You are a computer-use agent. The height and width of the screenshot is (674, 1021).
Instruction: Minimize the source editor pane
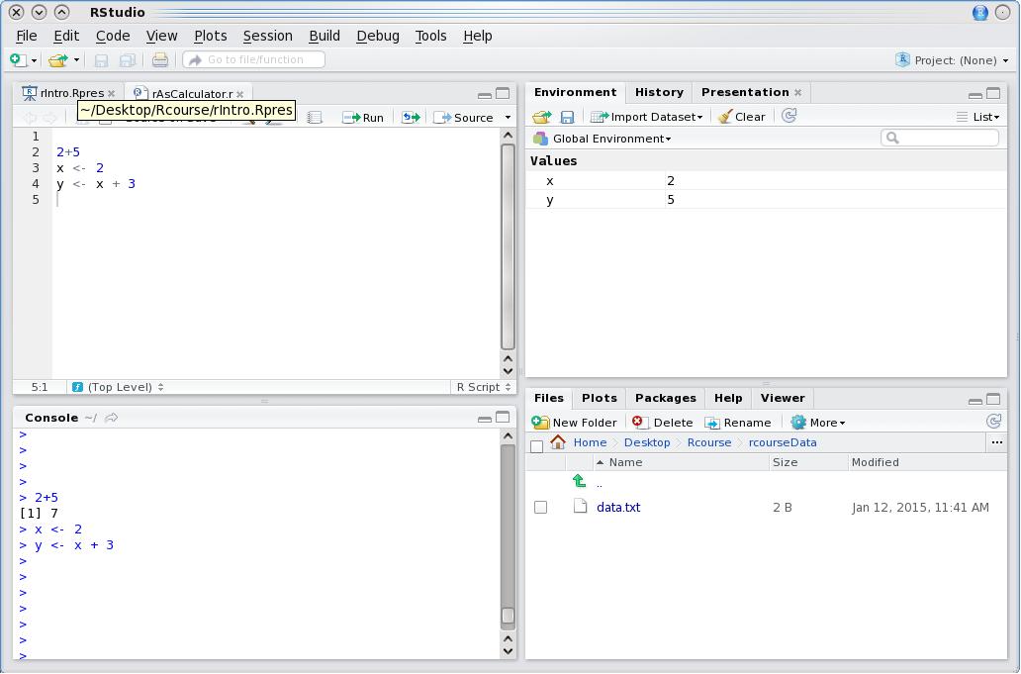(485, 95)
